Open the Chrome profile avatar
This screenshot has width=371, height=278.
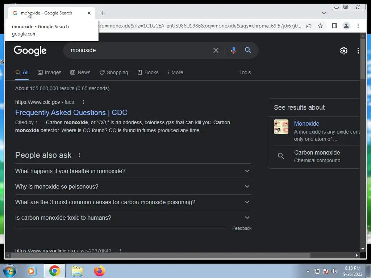coord(346,26)
